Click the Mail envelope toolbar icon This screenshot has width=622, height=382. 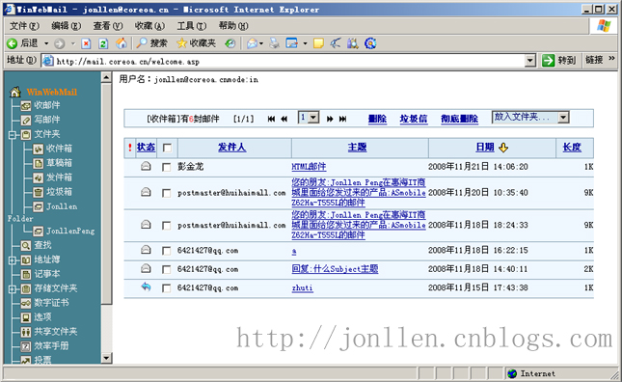(x=253, y=43)
